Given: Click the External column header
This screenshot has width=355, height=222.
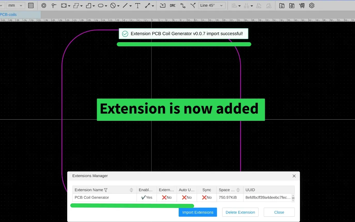Looking at the screenshot, I should click(x=167, y=190).
